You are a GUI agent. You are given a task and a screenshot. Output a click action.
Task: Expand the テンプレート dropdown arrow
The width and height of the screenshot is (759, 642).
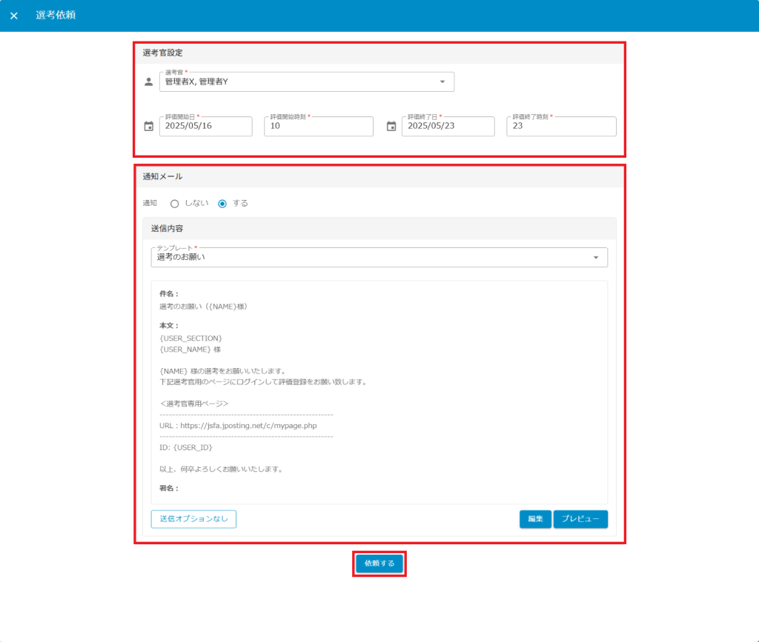pos(596,258)
